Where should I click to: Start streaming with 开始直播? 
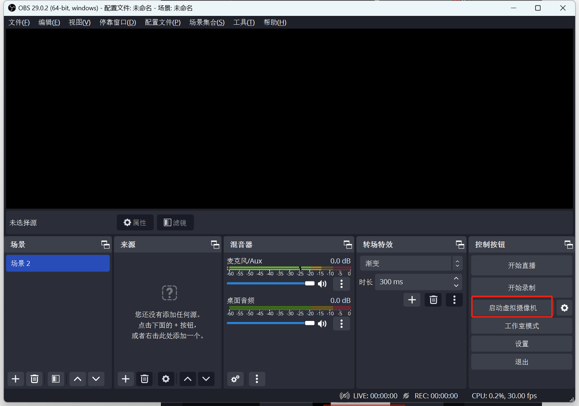(x=521, y=265)
